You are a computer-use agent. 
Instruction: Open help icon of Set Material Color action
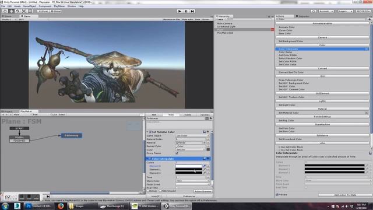(204, 132)
